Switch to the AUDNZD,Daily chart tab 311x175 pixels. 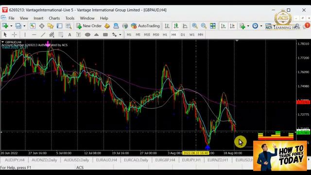click(x=44, y=160)
